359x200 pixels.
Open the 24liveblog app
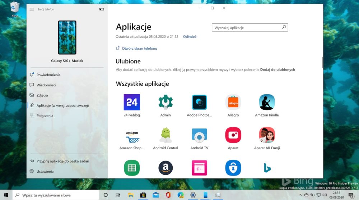pyautogui.click(x=132, y=102)
